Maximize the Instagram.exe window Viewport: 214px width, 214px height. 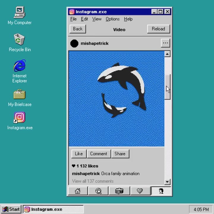(x=160, y=12)
